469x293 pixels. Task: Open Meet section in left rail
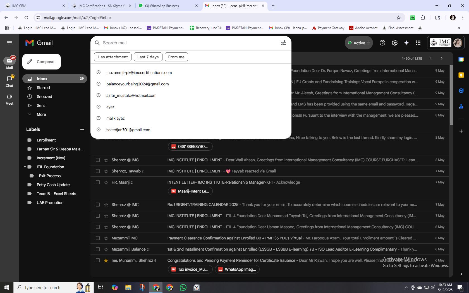click(9, 99)
